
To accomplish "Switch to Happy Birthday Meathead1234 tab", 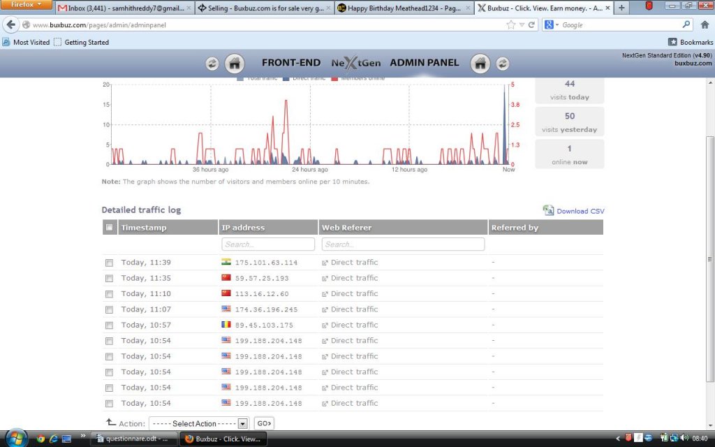I will (404, 8).
